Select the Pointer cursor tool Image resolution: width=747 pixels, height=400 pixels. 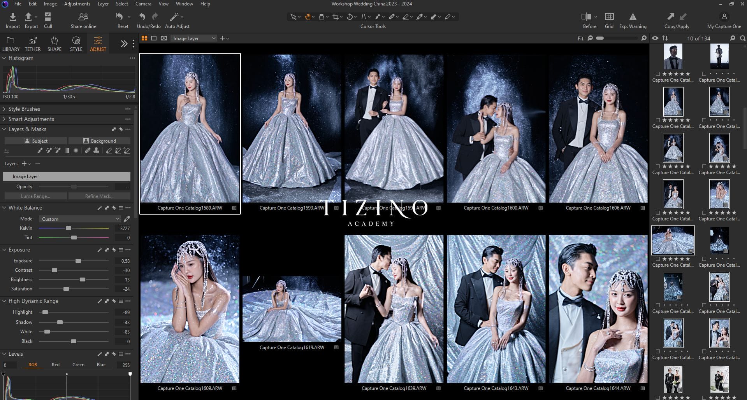pos(293,17)
